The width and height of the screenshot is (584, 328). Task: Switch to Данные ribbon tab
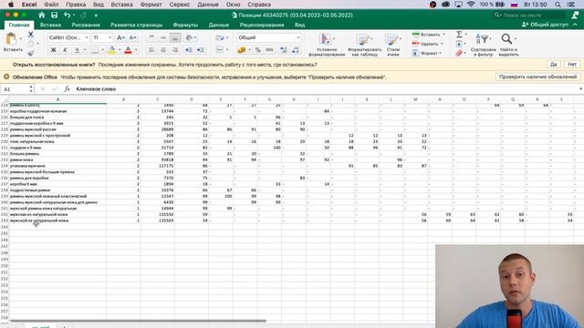(x=219, y=25)
